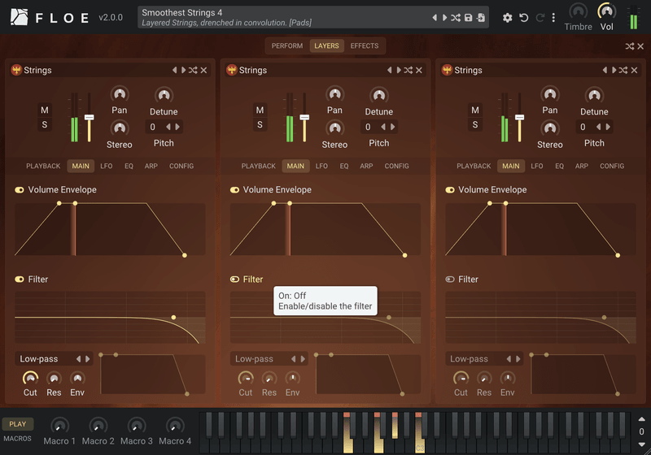The height and width of the screenshot is (455, 651).
Task: Switch to the EFFECTS tab
Action: tap(364, 46)
